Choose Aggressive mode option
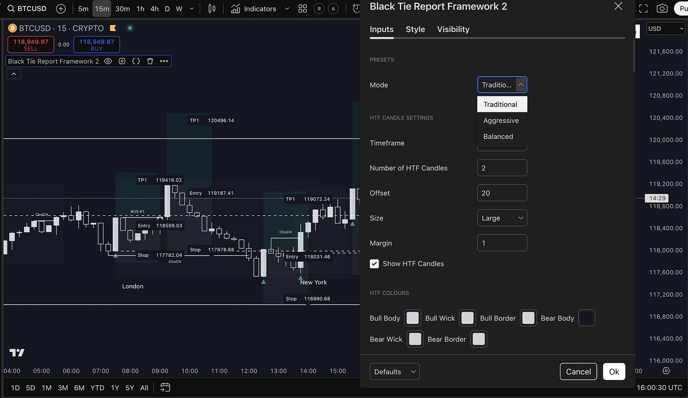Image resolution: width=688 pixels, height=398 pixels. pyautogui.click(x=502, y=120)
